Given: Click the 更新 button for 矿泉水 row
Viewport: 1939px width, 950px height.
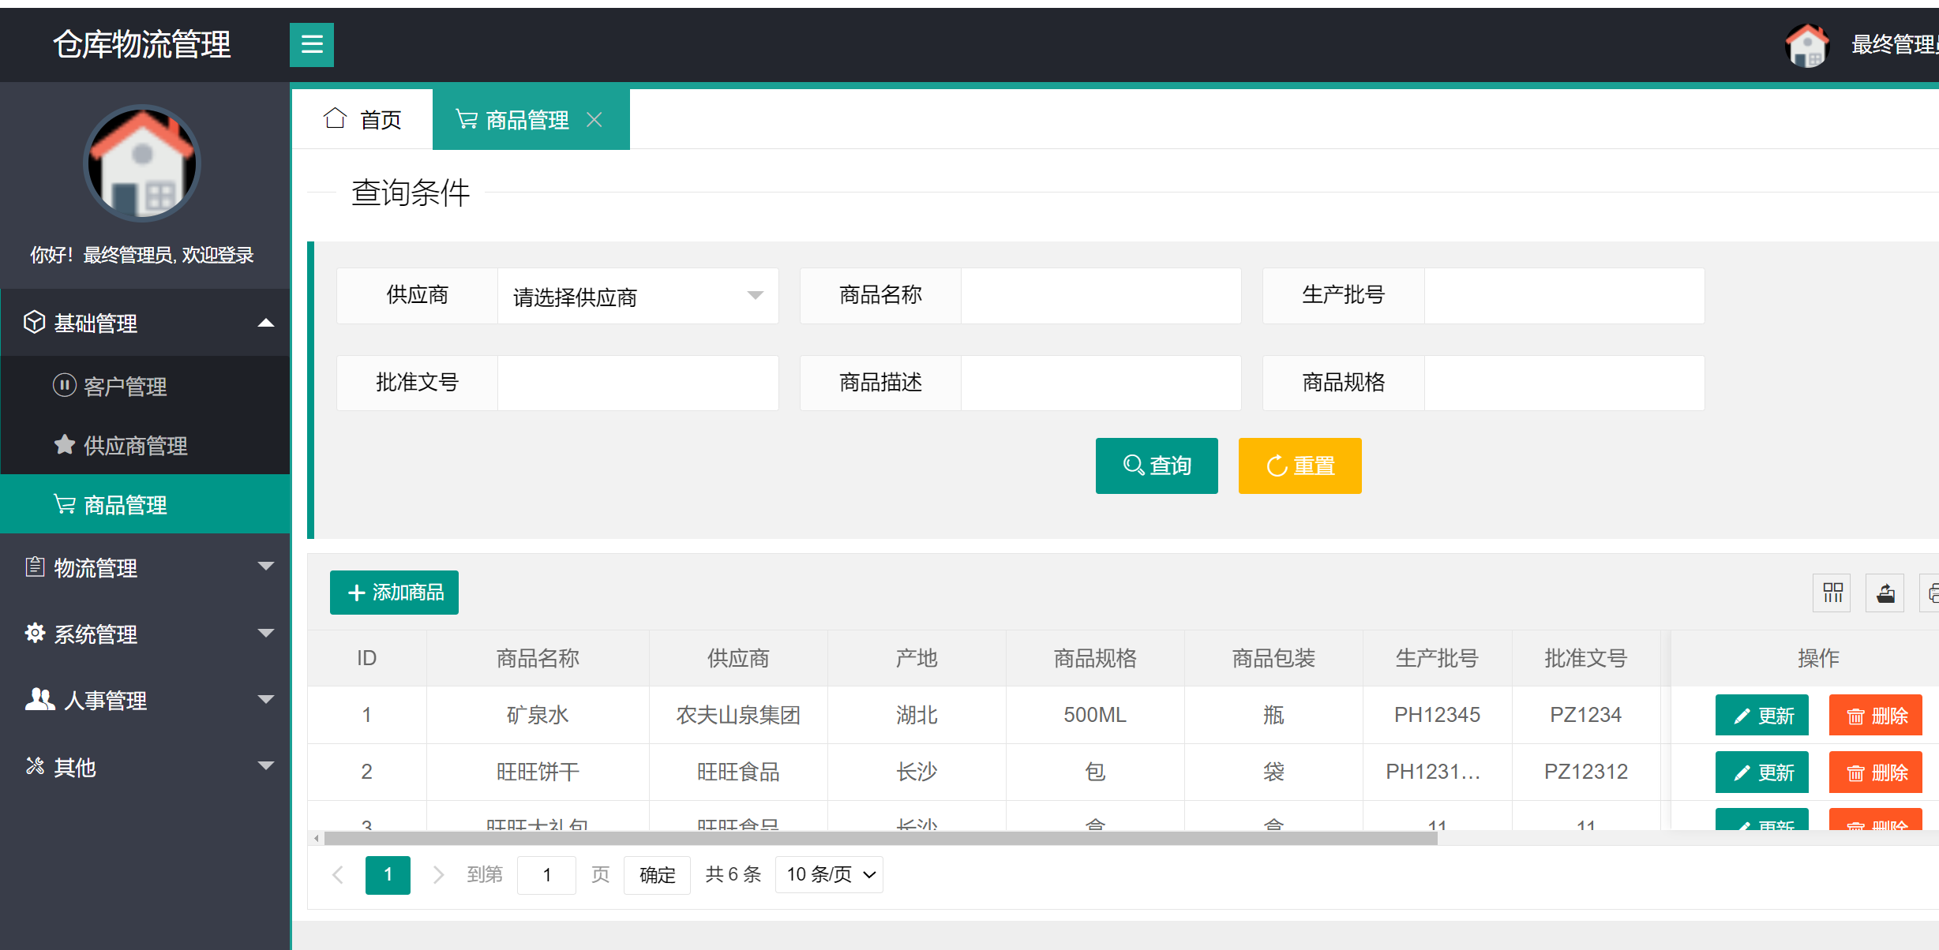Looking at the screenshot, I should tap(1761, 715).
